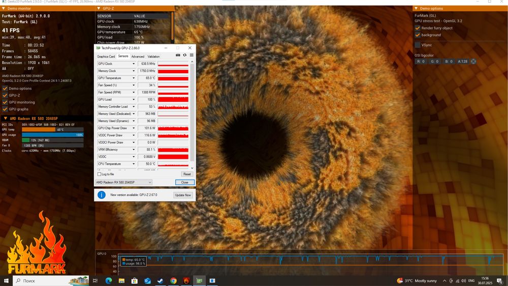This screenshot has height=286, width=508.
Task: Open GPU Clock sensor dropdown
Action: tap(134, 64)
